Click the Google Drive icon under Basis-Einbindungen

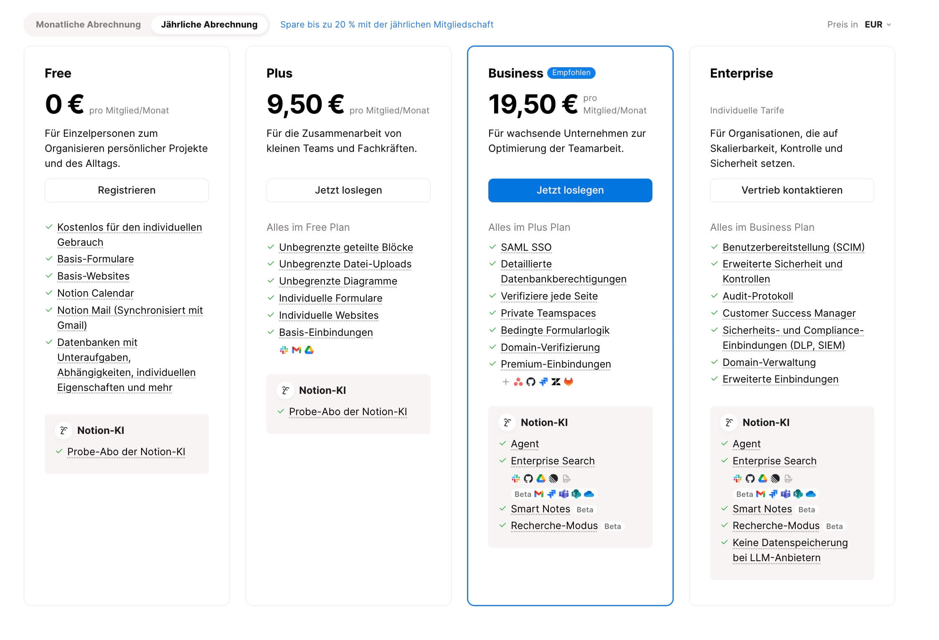309,350
